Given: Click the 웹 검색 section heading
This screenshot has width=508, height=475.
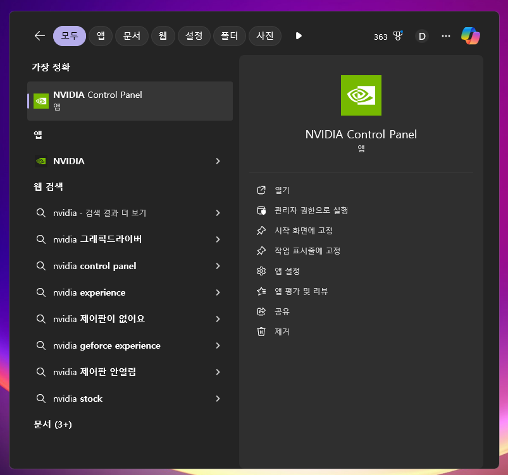Looking at the screenshot, I should point(48,187).
